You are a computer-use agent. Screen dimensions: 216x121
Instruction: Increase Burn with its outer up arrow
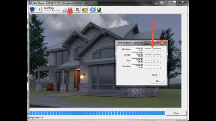tap(142, 60)
